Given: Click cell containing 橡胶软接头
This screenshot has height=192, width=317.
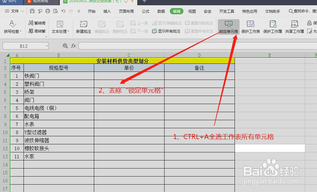Looking at the screenshot, I should (x=59, y=148).
